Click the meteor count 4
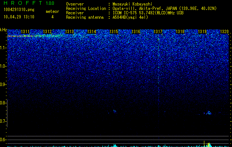The width and height of the screenshot is (232, 147). (x=52, y=17)
